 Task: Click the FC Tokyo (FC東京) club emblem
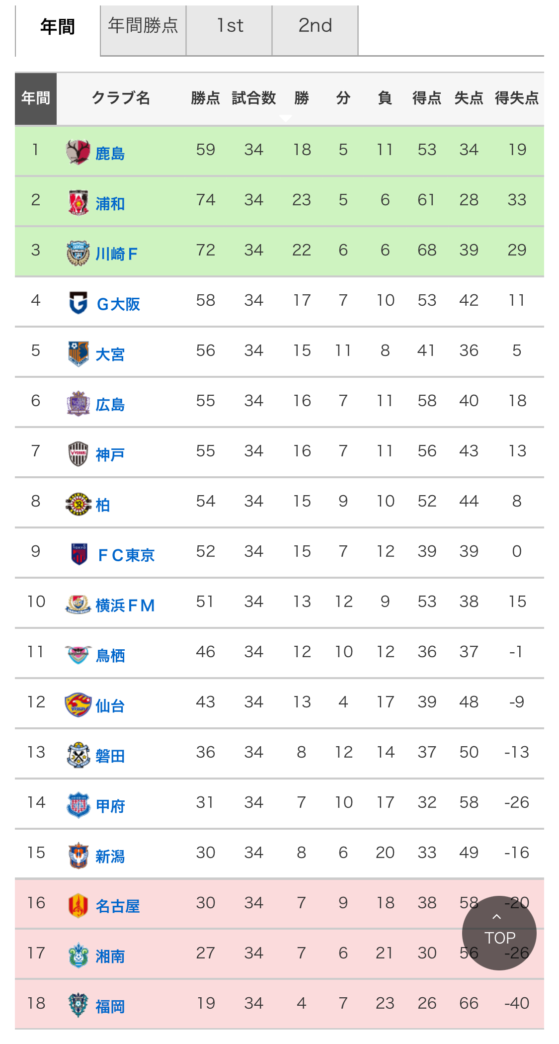[79, 554]
